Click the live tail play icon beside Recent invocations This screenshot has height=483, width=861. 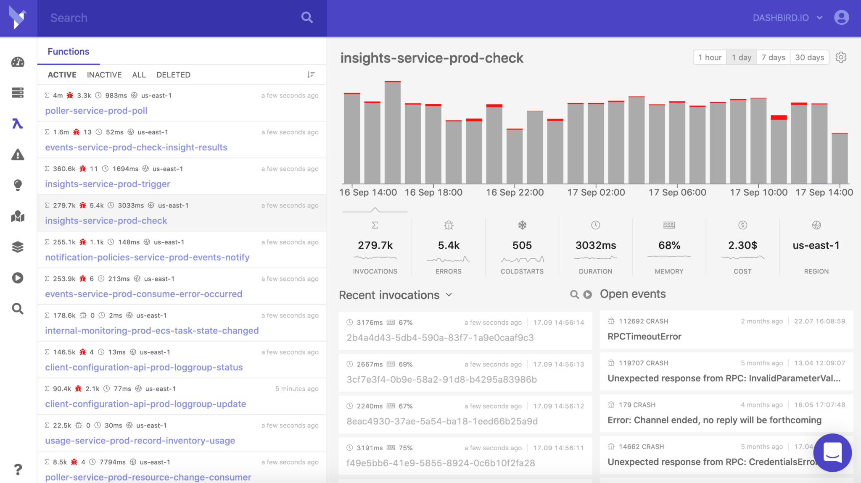[588, 294]
